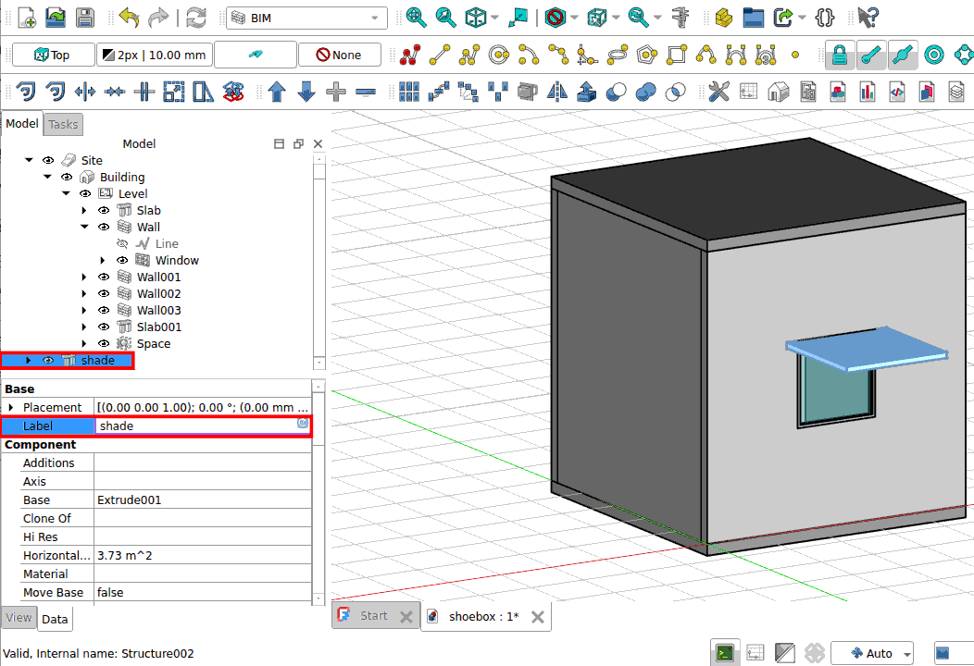Click the Undo arrow icon
This screenshot has width=974, height=666.
[129, 17]
